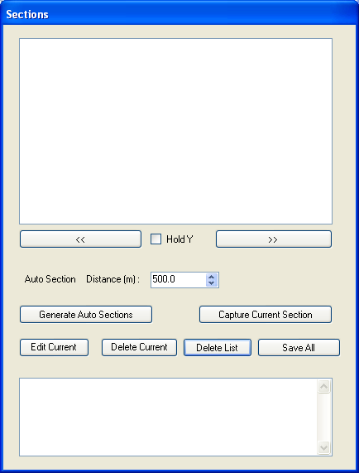Click the lower box scrollbar down arrow
The height and width of the screenshot is (473, 359).
(324, 447)
